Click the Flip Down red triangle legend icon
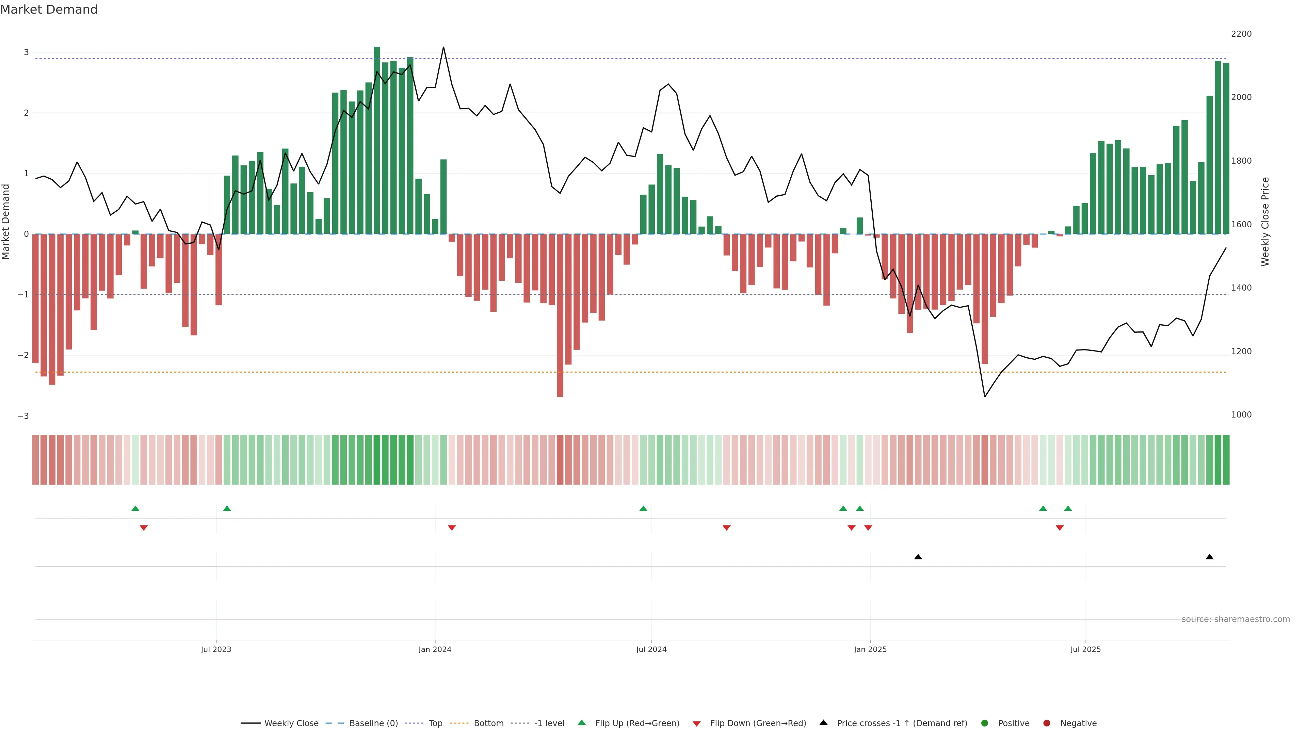Screen dimensions: 1307x735 (x=697, y=724)
